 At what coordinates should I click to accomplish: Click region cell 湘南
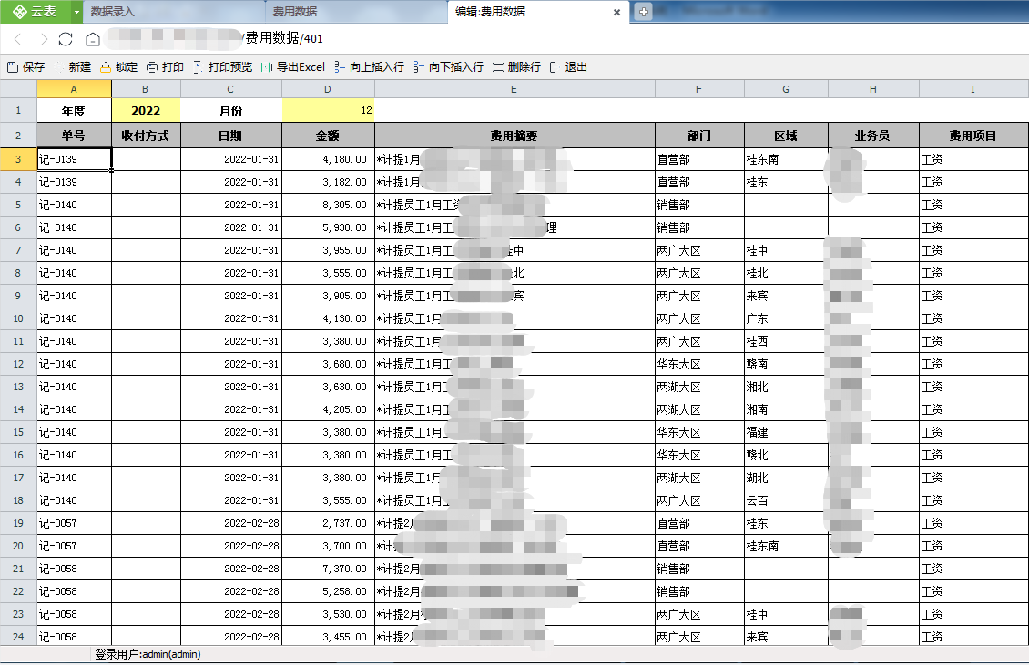coord(786,410)
